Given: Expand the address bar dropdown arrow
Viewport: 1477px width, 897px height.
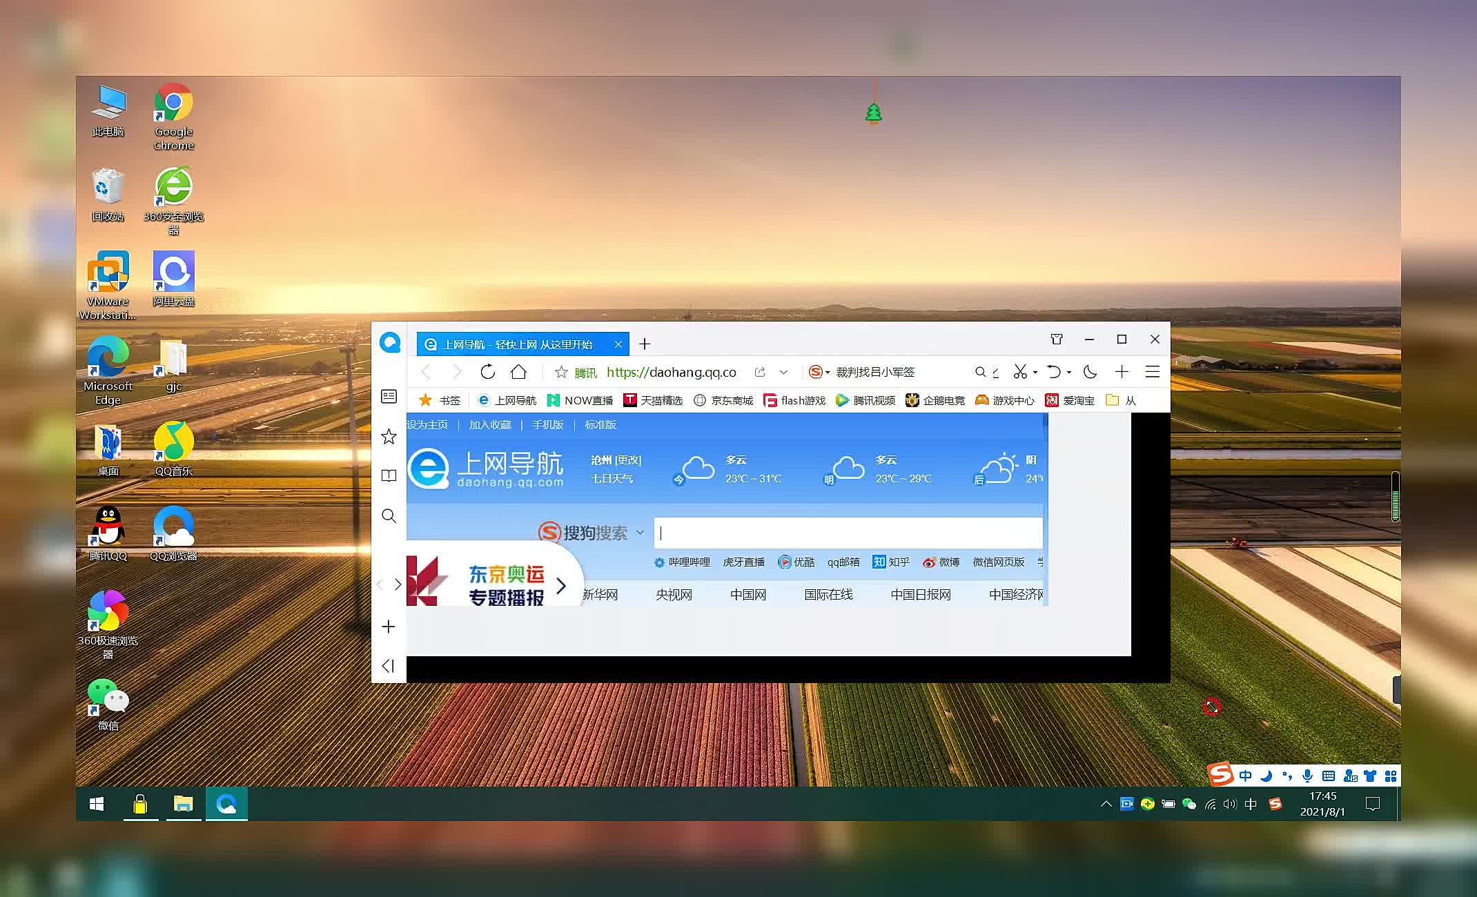Looking at the screenshot, I should pyautogui.click(x=783, y=372).
